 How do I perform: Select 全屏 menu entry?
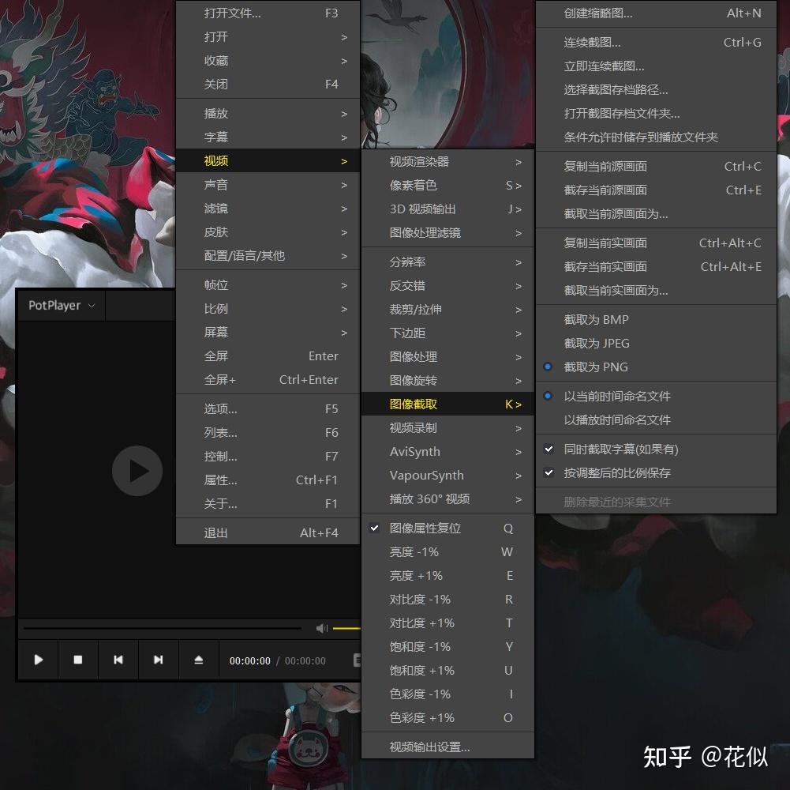(x=268, y=356)
